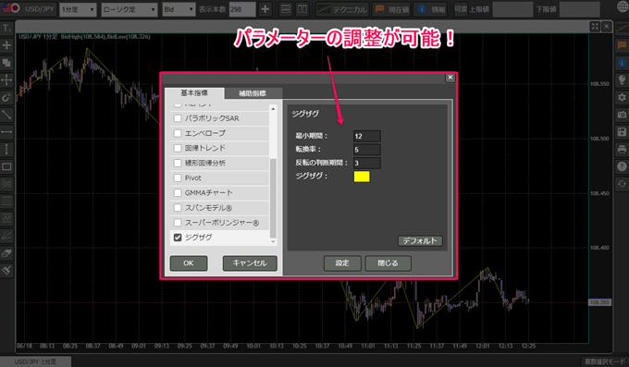Open the テクニカル toolbar menu
Screen dimensions: 629x367
tap(342, 9)
